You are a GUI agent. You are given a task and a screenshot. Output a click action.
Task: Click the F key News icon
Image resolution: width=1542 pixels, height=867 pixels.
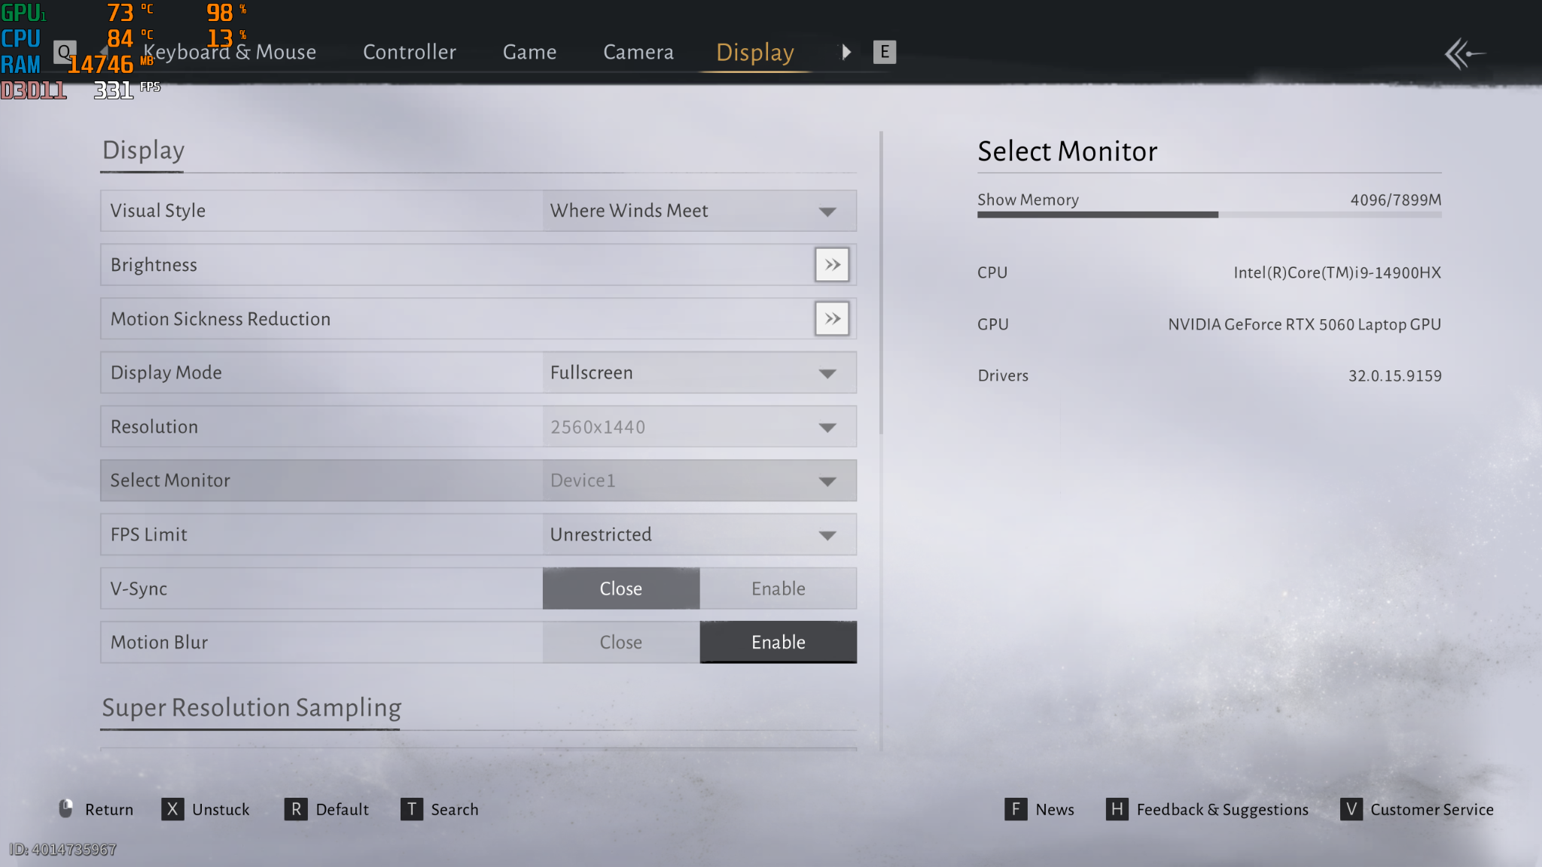pos(1015,809)
